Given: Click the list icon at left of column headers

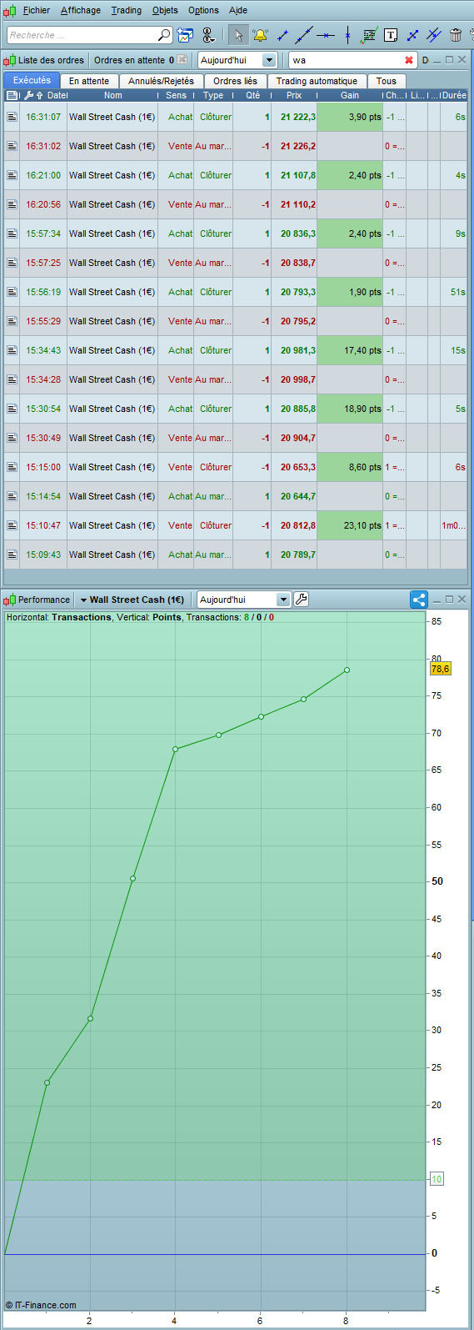Looking at the screenshot, I should (11, 95).
